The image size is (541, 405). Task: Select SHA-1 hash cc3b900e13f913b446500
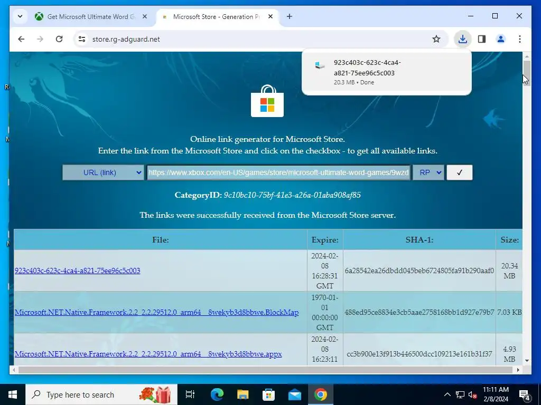[x=419, y=354]
